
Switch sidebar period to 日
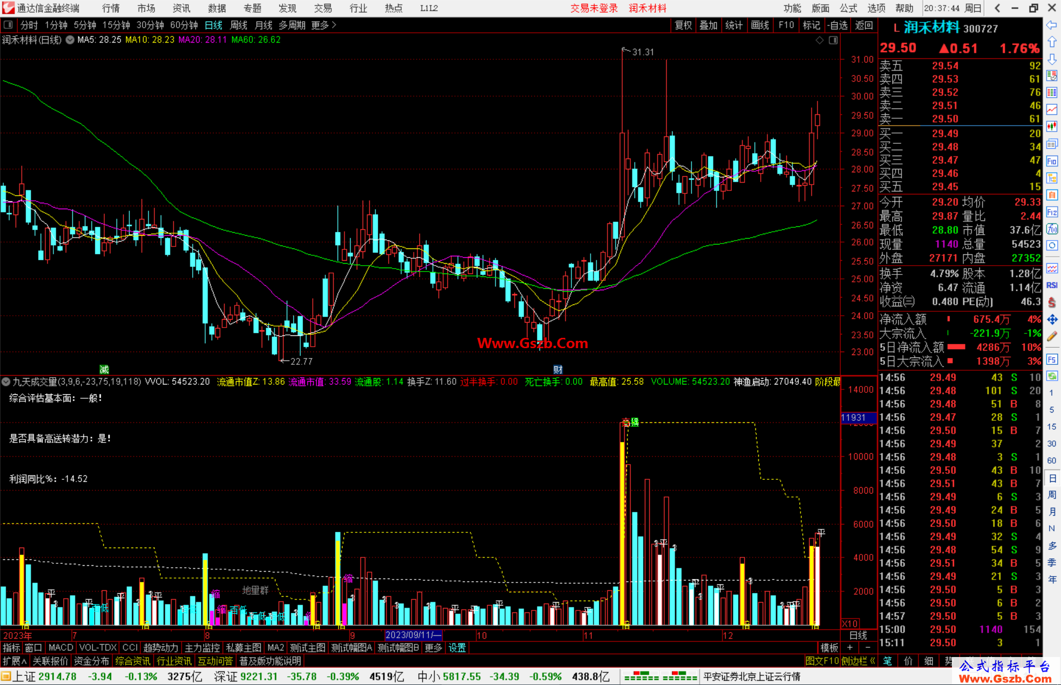click(x=1052, y=478)
